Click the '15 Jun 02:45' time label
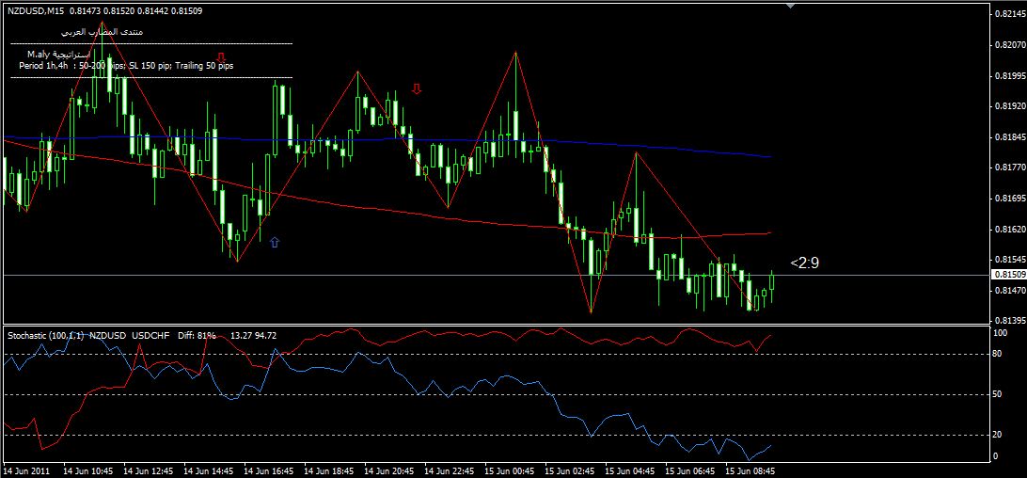Image resolution: width=1027 pixels, height=478 pixels. tap(570, 470)
